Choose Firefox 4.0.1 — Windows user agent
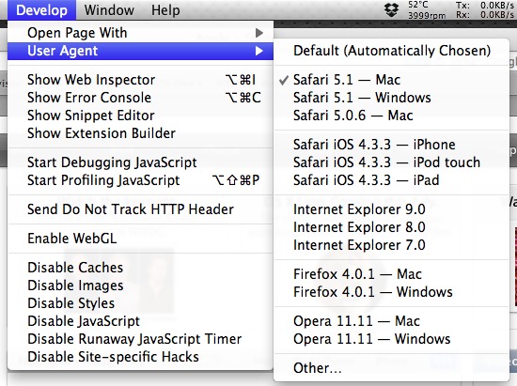517x386 pixels. click(391, 292)
